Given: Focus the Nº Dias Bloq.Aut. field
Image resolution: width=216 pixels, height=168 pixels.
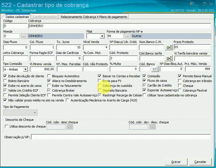Looking at the screenshot, I should pyautogui.click(x=172, y=69).
